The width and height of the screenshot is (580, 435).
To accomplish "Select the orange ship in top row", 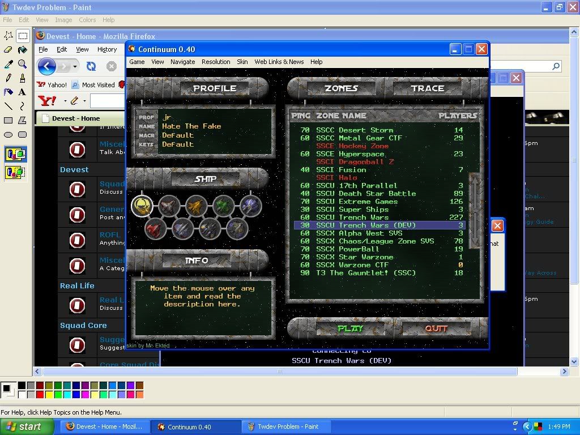I will point(196,206).
